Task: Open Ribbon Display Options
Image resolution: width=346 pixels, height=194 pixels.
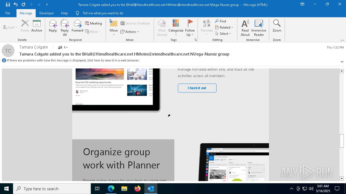Action: coord(302,4)
